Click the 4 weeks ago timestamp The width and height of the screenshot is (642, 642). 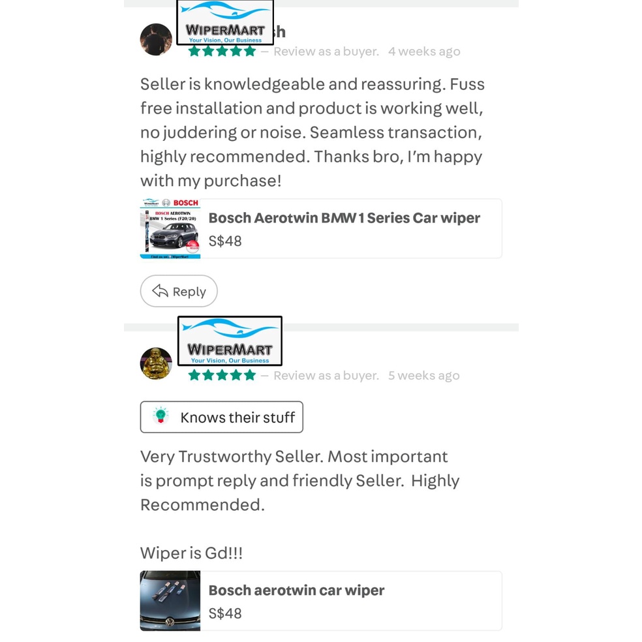(424, 52)
